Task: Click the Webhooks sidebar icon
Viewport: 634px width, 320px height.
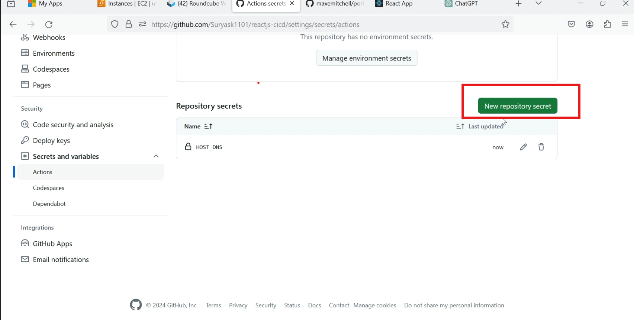Action: click(x=25, y=37)
